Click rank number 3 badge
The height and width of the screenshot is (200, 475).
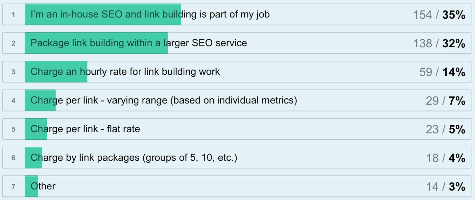pyautogui.click(x=13, y=72)
